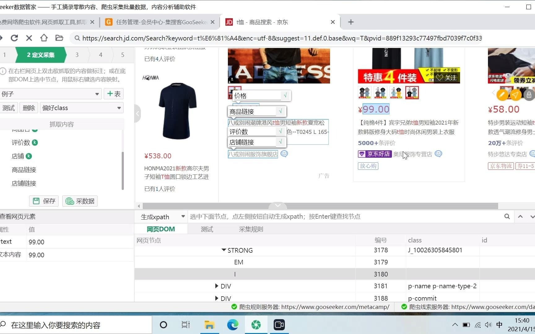Image resolution: width=535 pixels, height=334 pixels.
Task: Reload the page with the refresh icon
Action: point(14,38)
